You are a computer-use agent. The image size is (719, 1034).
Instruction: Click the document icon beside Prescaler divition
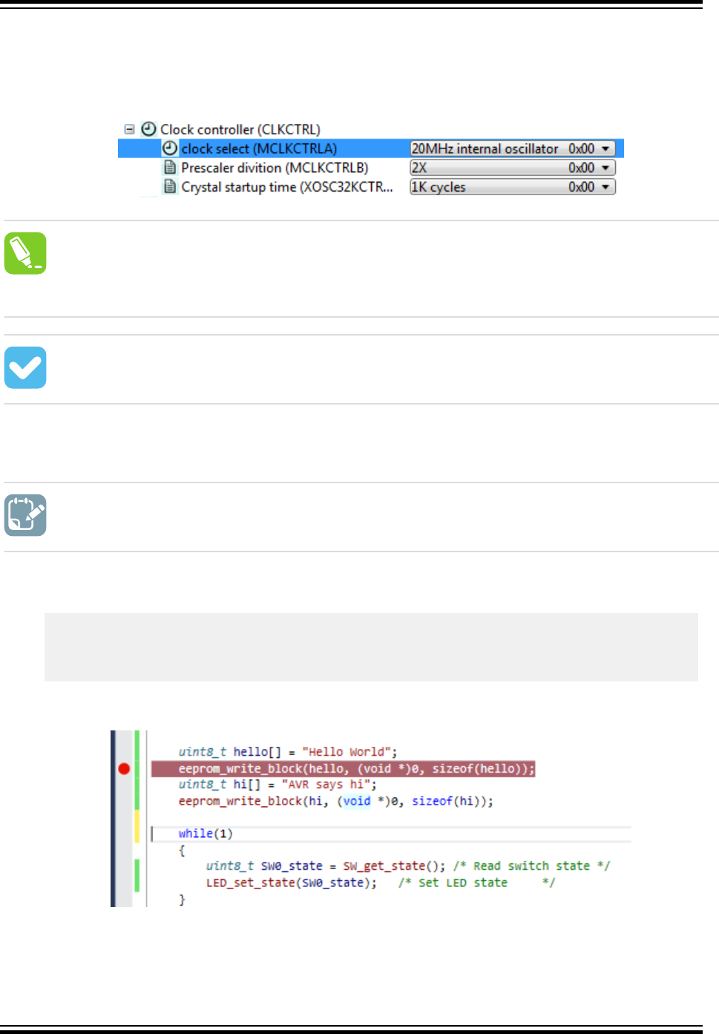pos(170,168)
